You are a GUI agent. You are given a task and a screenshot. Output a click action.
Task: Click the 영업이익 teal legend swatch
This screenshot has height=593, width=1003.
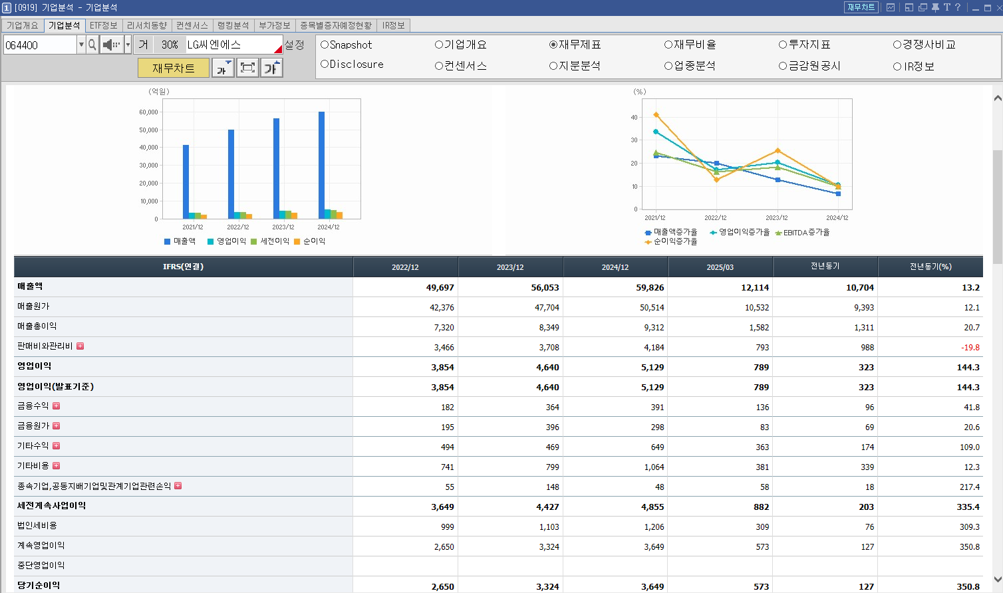point(211,241)
